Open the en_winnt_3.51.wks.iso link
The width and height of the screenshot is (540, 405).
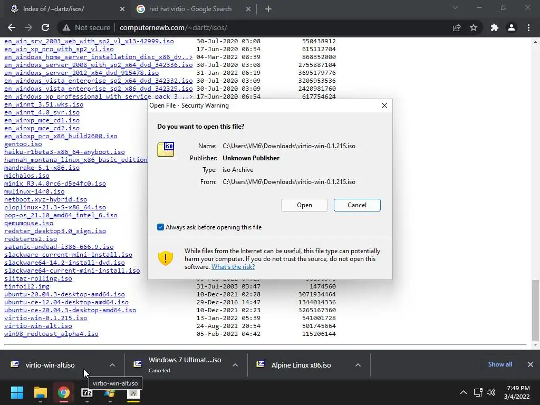44,105
